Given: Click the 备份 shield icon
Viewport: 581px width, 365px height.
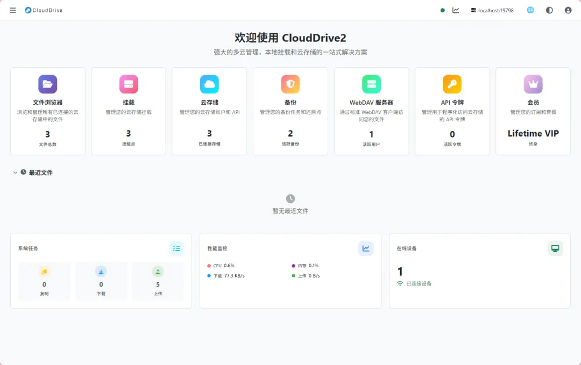Looking at the screenshot, I should 290,84.
